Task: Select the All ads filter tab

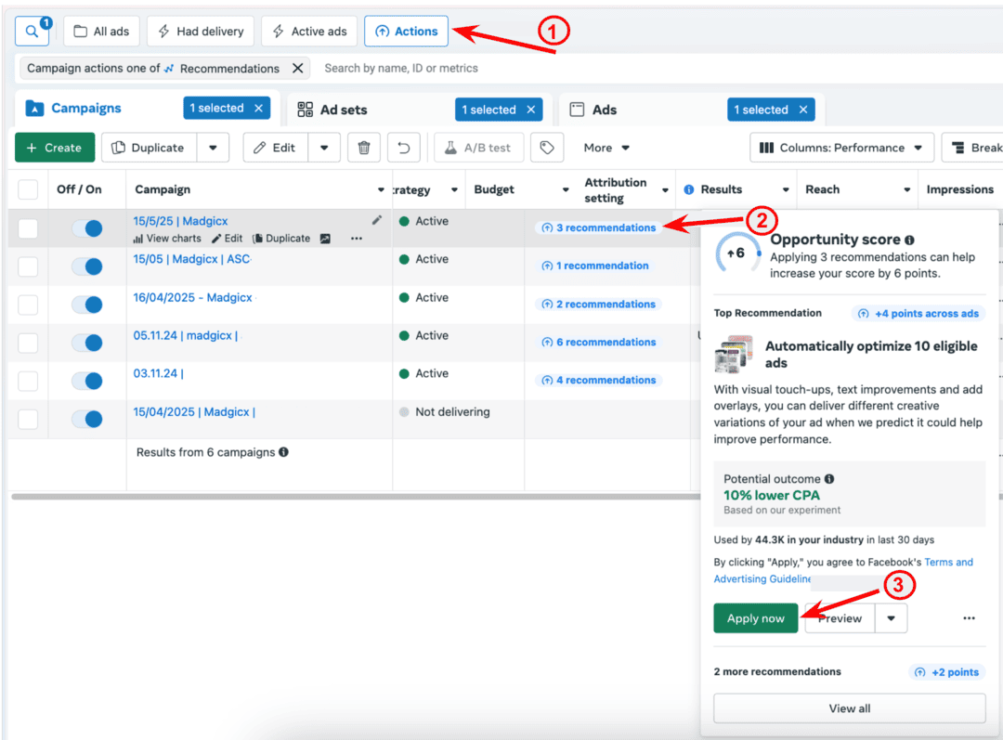Action: [x=102, y=32]
